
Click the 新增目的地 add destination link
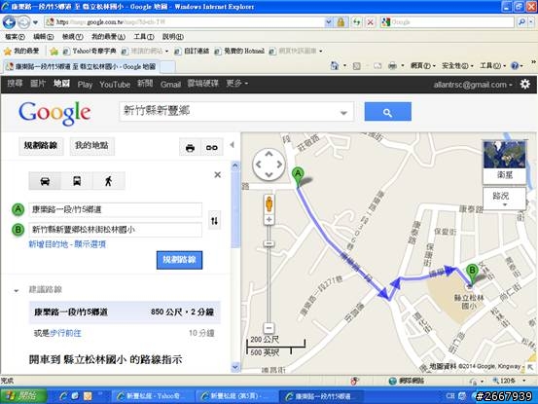[49, 244]
